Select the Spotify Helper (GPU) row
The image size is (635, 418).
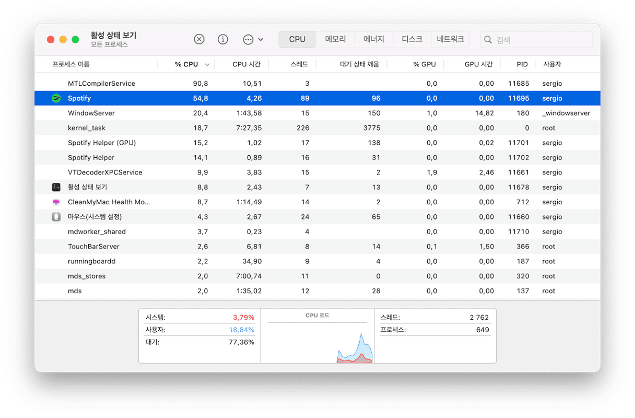coord(317,143)
